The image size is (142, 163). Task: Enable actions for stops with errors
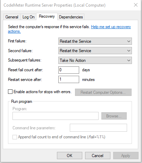click(x=10, y=92)
